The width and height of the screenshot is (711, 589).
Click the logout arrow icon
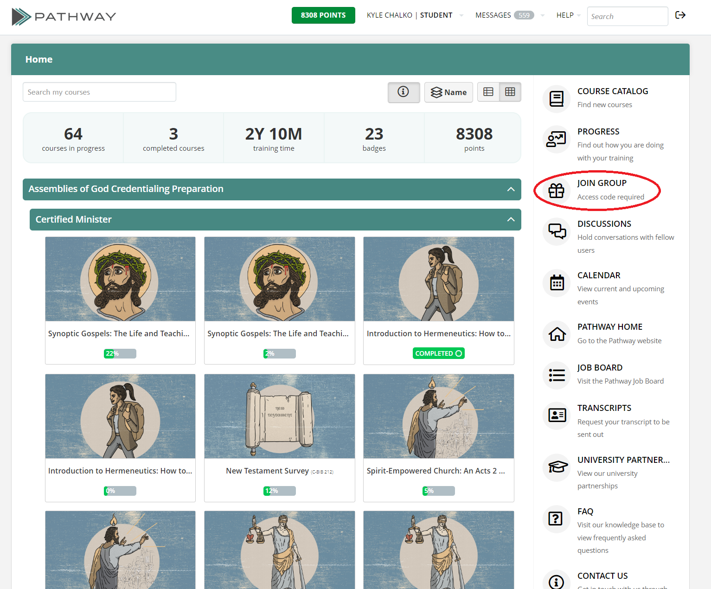click(680, 15)
